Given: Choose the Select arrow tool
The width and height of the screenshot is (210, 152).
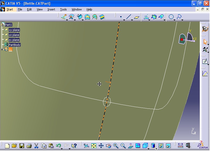Looking at the screenshot, I should (x=205, y=42).
